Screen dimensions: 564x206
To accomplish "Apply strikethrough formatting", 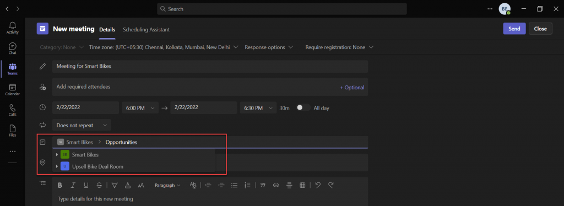I will (x=99, y=185).
